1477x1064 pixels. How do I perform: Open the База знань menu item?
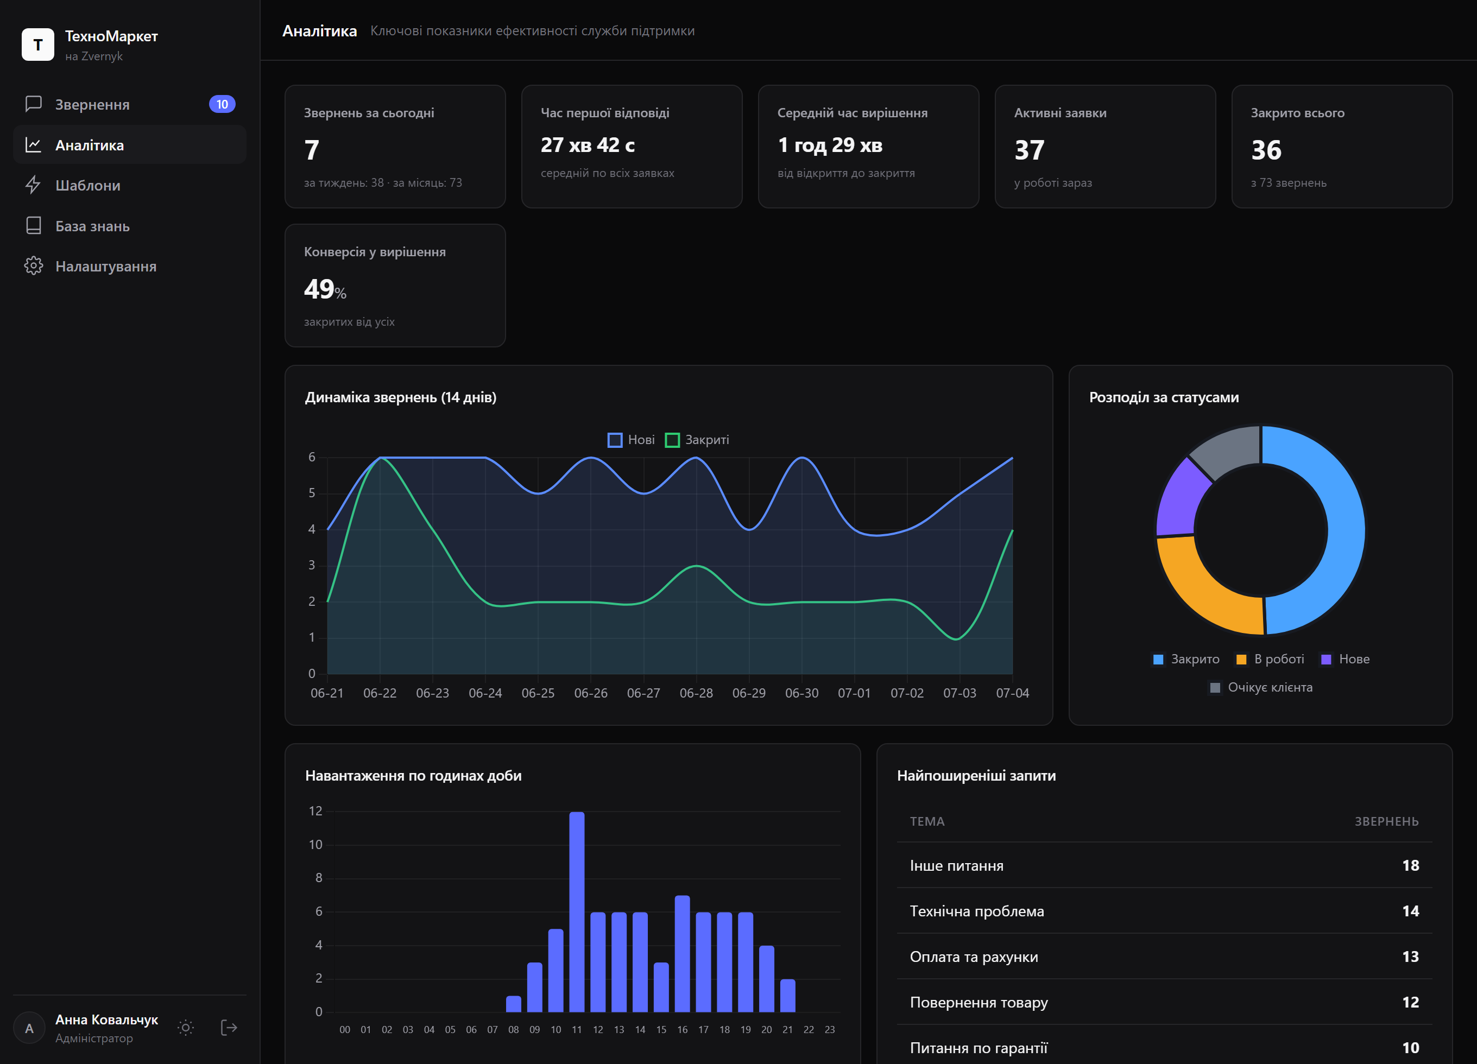click(130, 226)
